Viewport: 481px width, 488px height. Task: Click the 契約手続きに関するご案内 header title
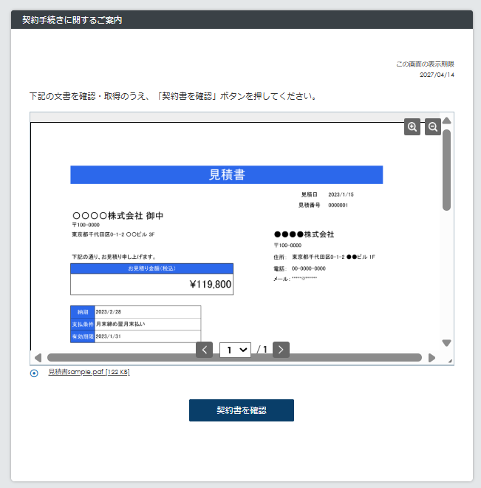pos(72,20)
